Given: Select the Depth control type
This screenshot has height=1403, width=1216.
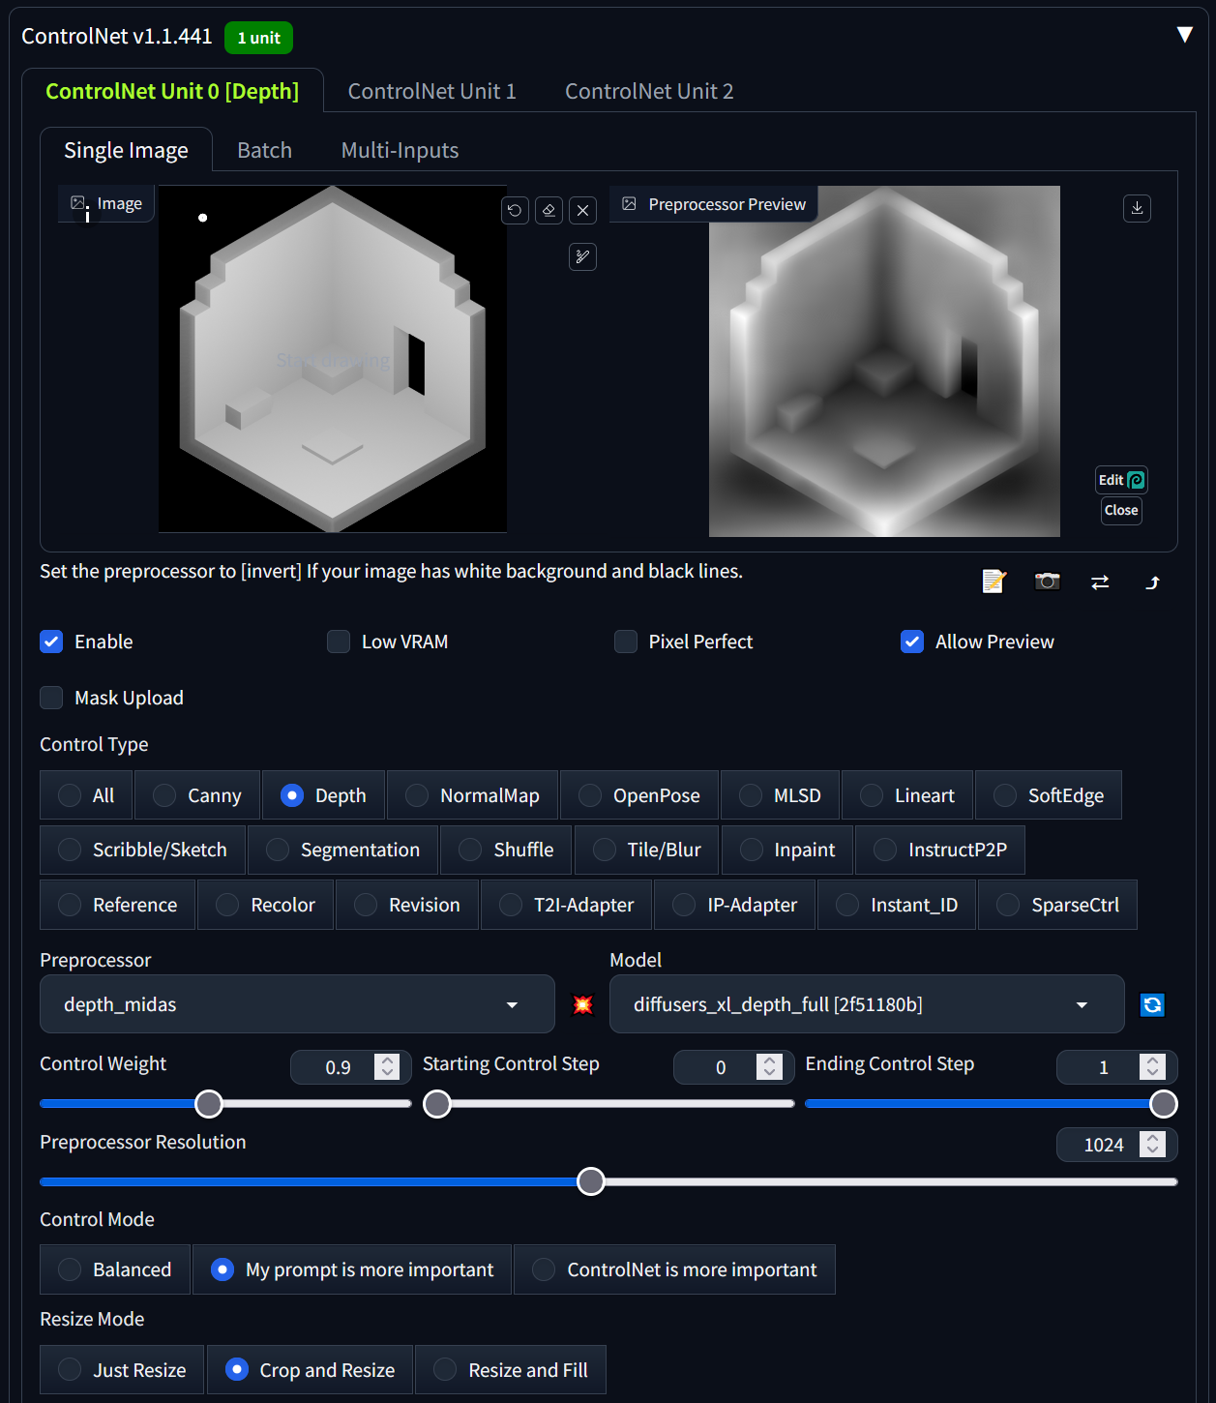Looking at the screenshot, I should pos(323,795).
